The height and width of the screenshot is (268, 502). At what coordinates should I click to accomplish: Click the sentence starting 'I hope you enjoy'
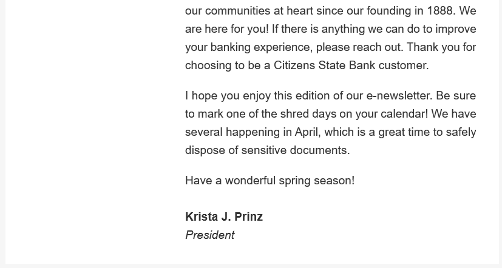tap(308, 96)
